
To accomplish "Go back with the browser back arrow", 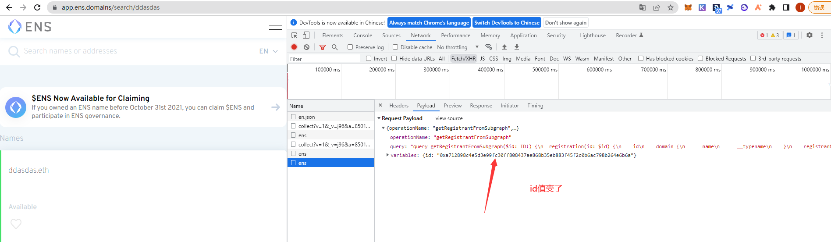I will click(x=9, y=7).
